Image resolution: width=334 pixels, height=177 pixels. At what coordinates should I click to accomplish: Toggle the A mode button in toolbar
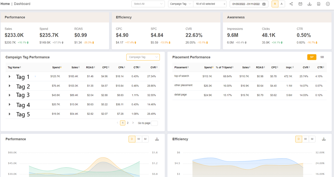click(x=282, y=4)
